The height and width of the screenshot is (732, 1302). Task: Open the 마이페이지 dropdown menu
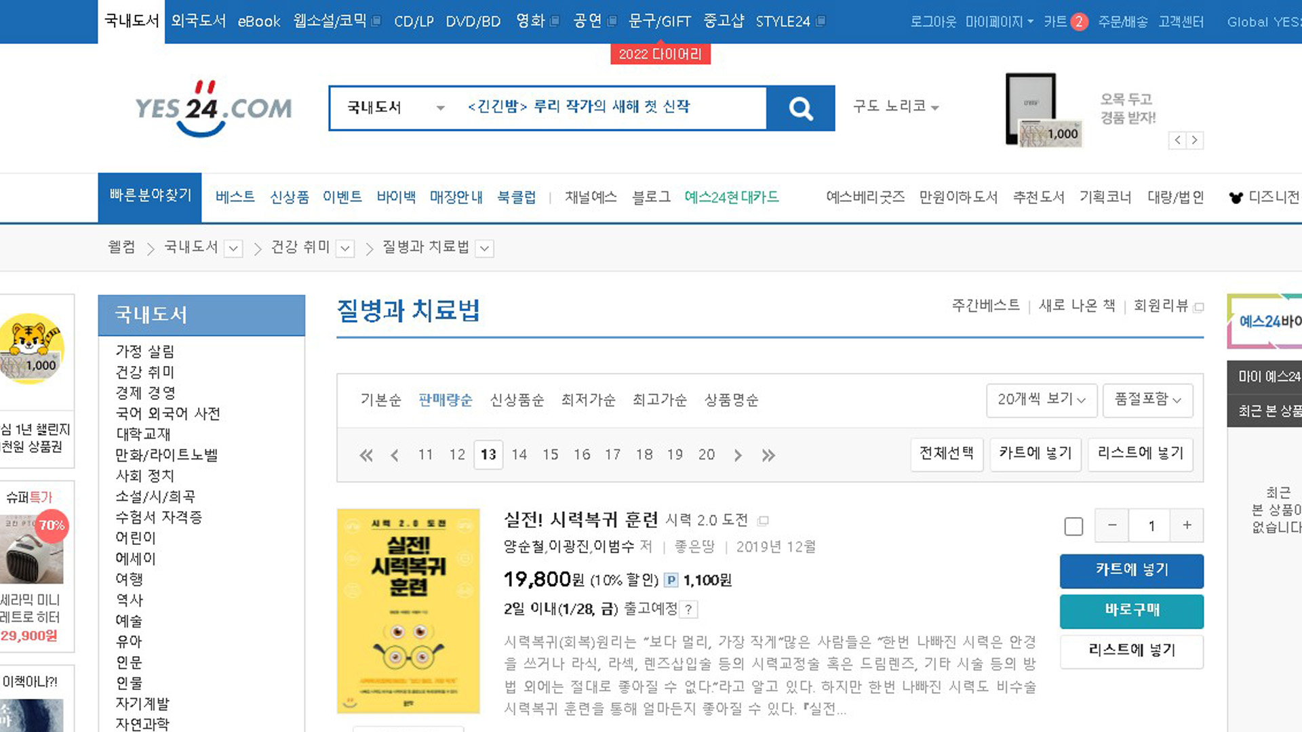[1000, 22]
